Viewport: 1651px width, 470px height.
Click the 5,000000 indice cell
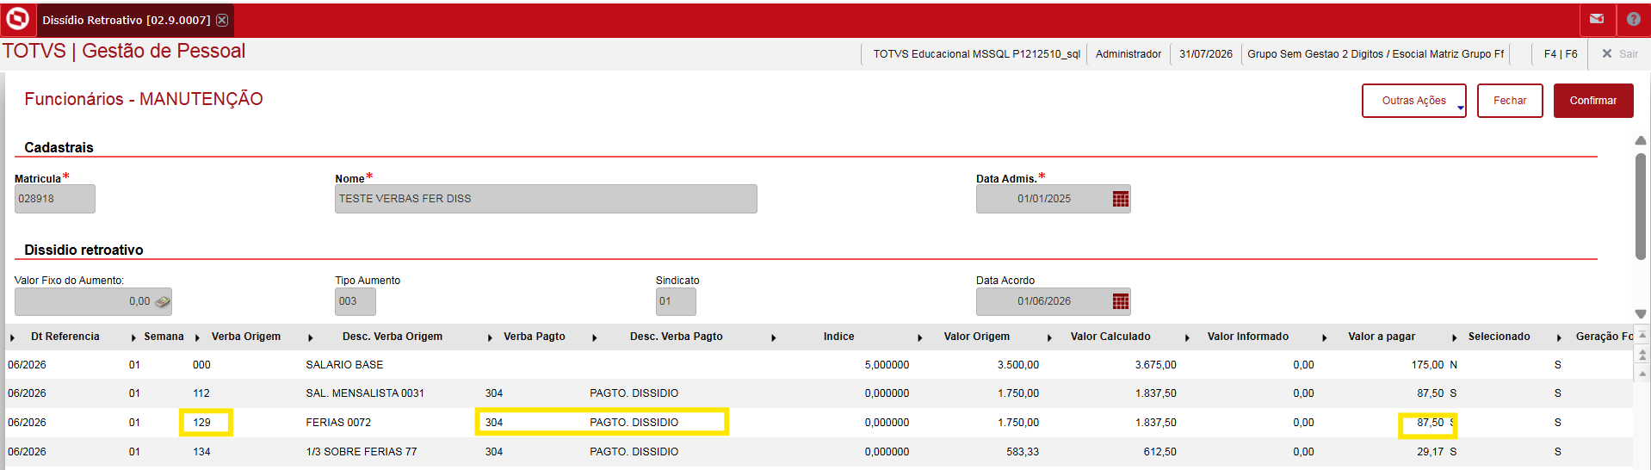click(x=887, y=365)
